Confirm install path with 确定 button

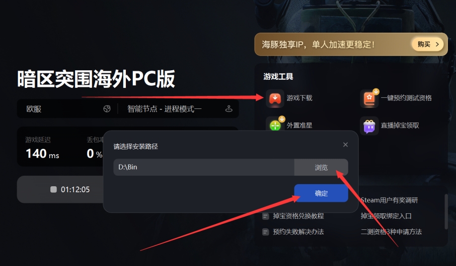(321, 193)
